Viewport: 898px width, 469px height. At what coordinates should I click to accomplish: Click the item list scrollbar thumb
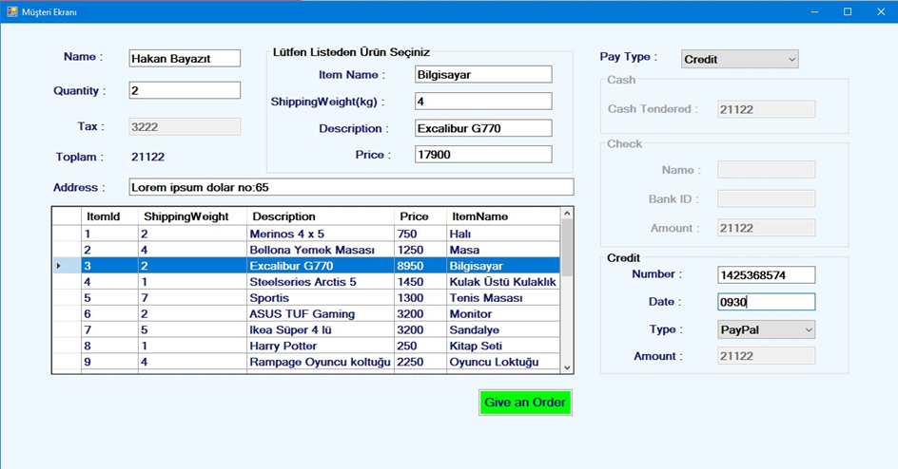point(567,248)
